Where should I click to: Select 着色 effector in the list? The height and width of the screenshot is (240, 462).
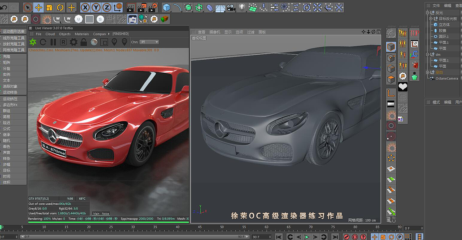[x=7, y=146]
